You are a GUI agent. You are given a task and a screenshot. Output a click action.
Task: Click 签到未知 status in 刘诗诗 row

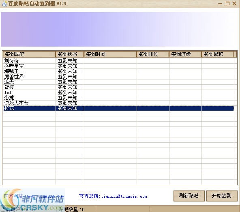click(67, 61)
